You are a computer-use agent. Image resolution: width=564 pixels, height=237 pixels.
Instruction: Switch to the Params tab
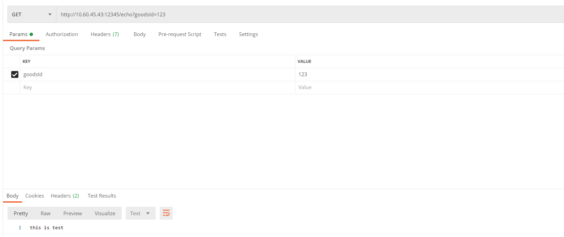(21, 34)
